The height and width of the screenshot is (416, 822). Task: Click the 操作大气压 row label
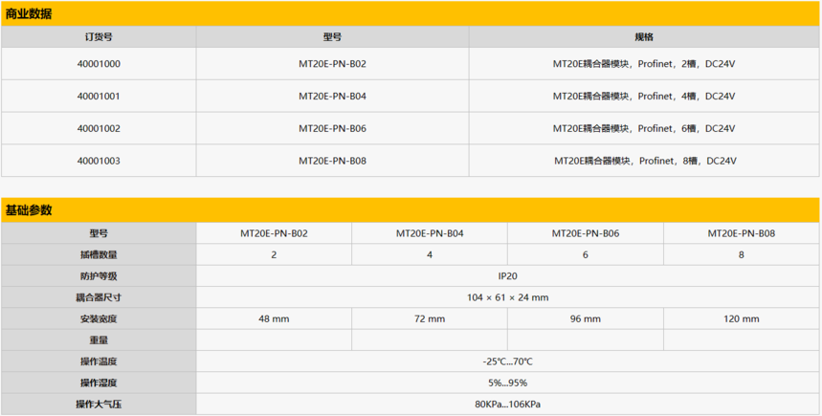99,405
